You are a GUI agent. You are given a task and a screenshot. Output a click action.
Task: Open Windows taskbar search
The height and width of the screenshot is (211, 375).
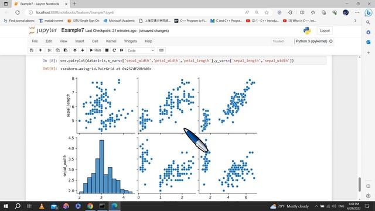click(x=18, y=206)
